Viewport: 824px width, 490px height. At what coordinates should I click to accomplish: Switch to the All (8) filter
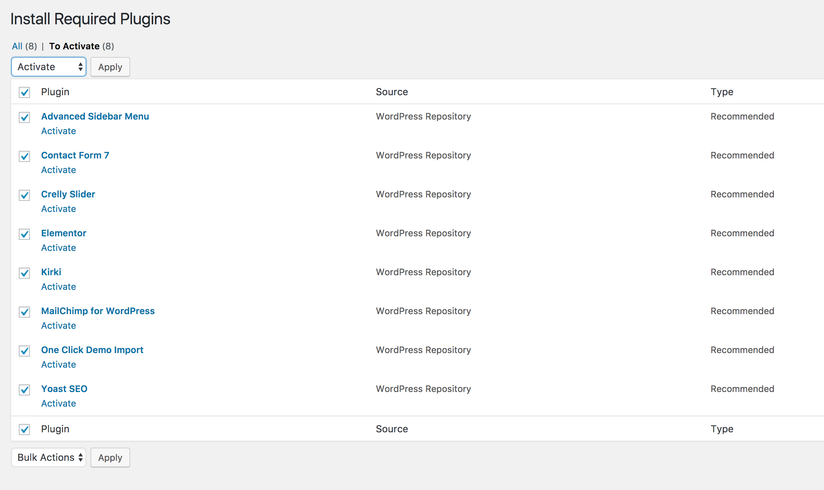17,46
